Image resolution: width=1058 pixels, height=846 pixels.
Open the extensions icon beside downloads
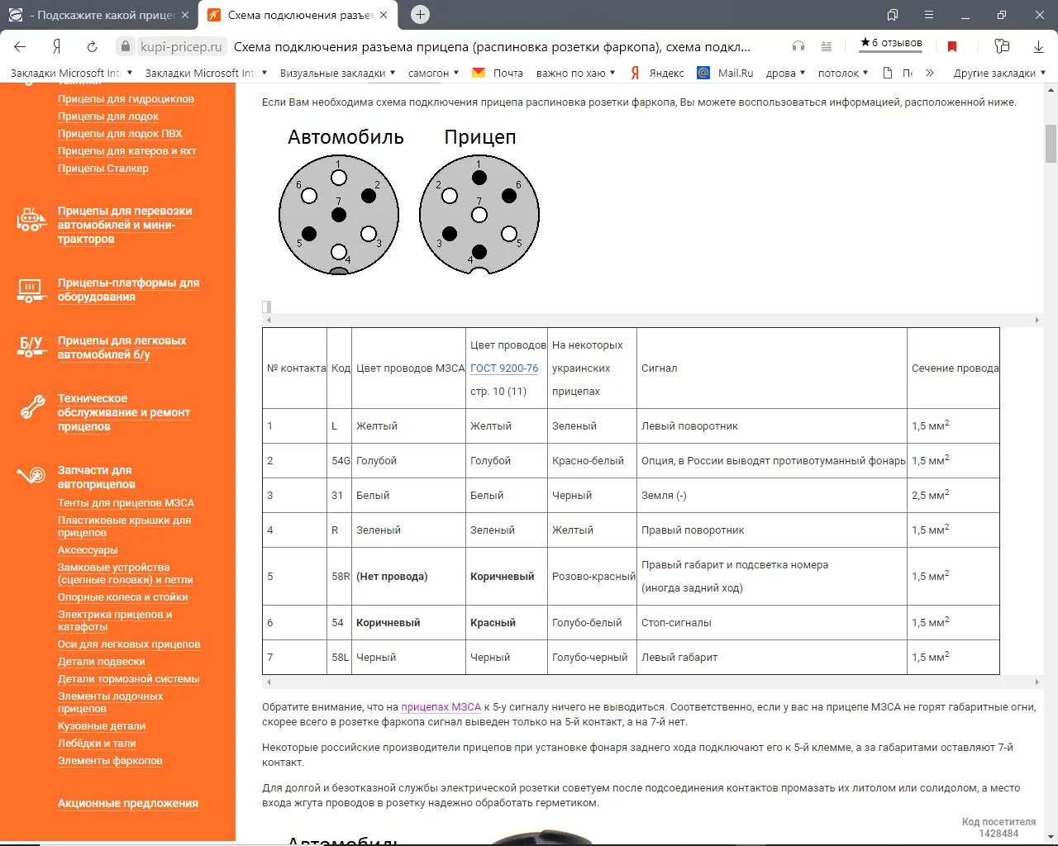[x=1002, y=46]
